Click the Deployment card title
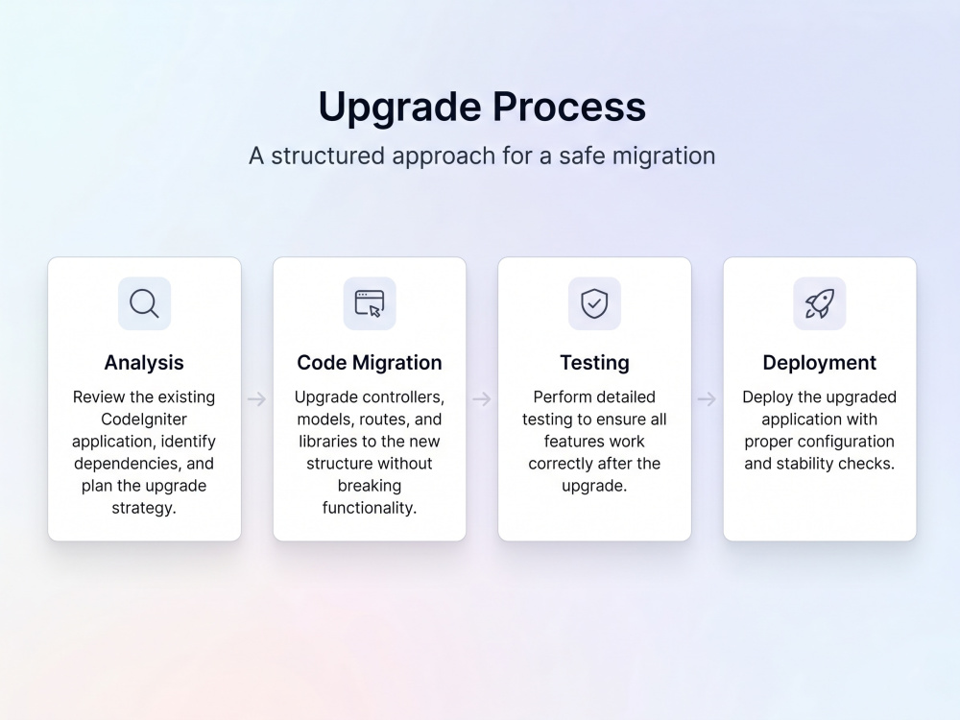The height and width of the screenshot is (720, 960). (x=819, y=363)
